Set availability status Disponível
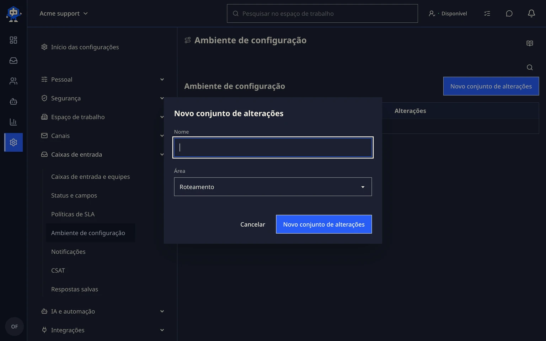546x341 pixels. [x=448, y=13]
